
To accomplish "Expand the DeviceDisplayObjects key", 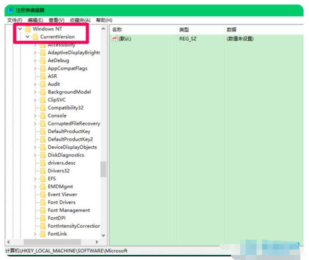I will (x=35, y=147).
